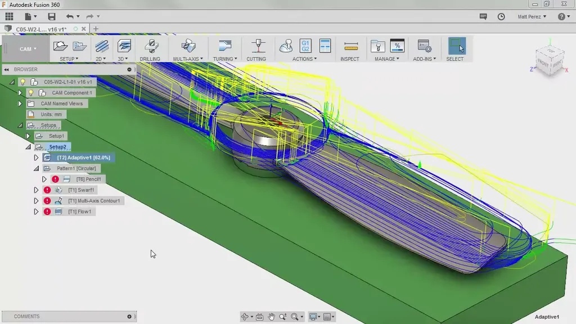Select the 2D milling strategies icon

pyautogui.click(x=102, y=46)
